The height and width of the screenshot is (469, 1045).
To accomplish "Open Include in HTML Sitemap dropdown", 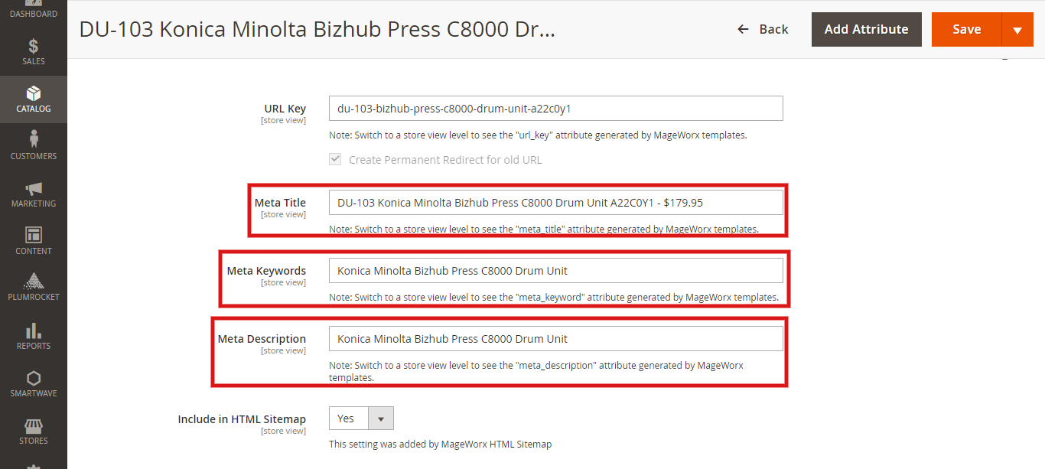I will click(x=361, y=419).
